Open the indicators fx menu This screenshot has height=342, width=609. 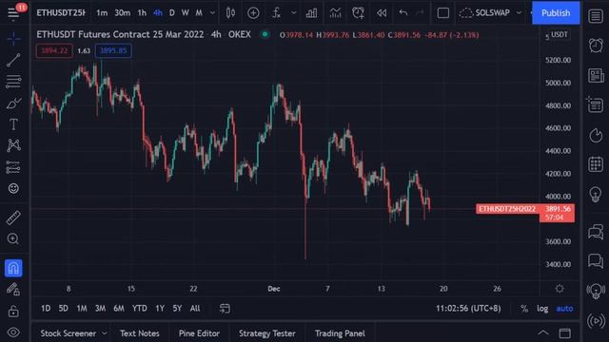coord(276,13)
